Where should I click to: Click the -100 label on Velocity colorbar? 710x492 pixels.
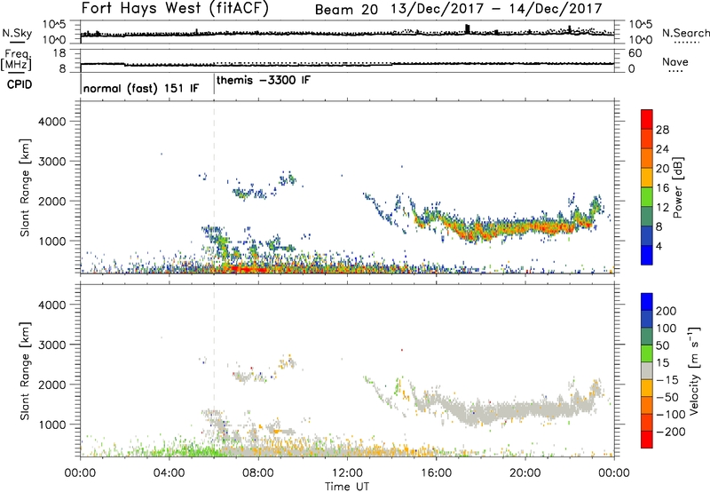(671, 415)
